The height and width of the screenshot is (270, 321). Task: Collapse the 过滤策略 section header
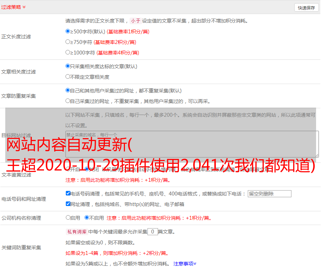pos(13,7)
